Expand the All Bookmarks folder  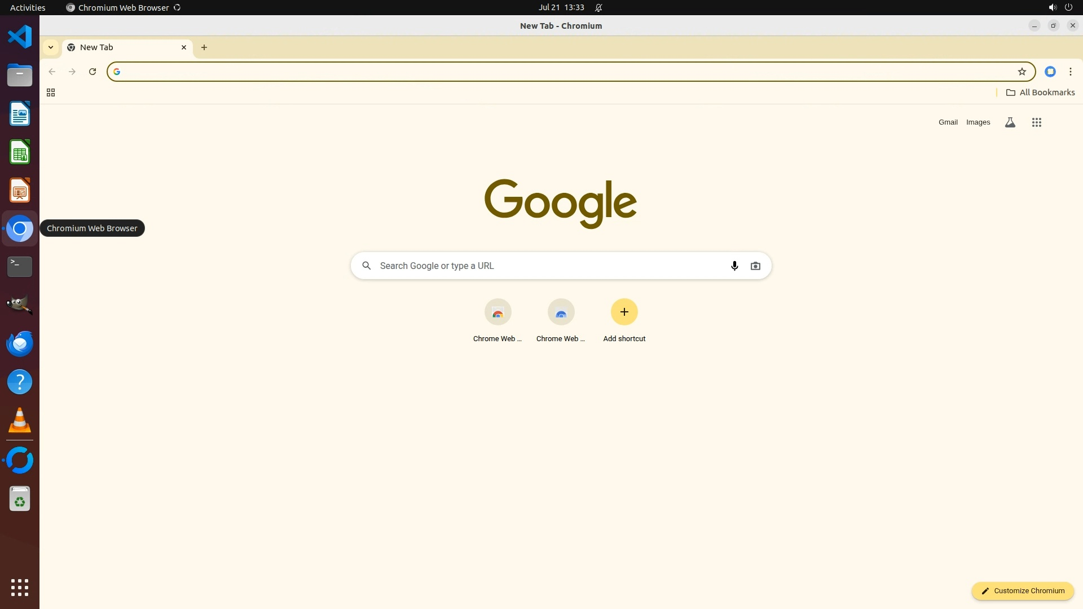1040,92
